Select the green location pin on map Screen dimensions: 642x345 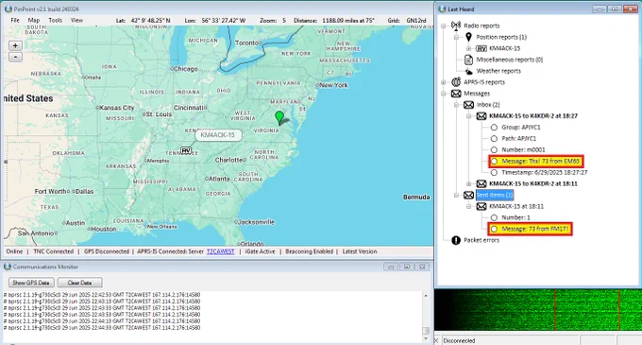coord(279,117)
